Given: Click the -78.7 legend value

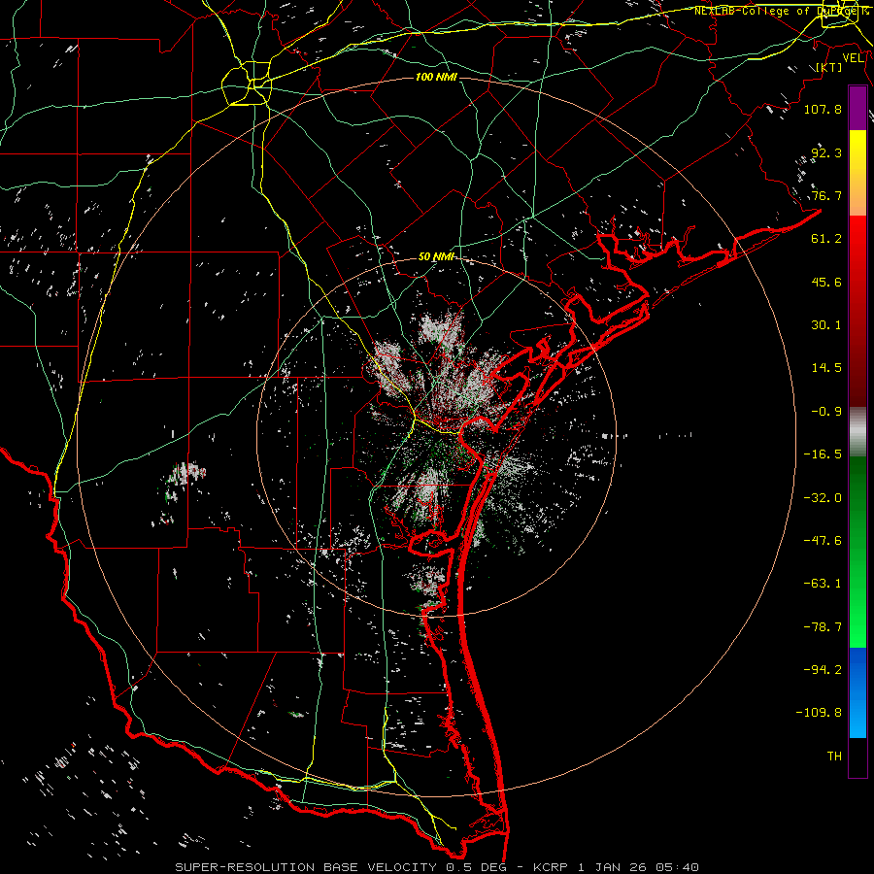Looking at the screenshot, I should coord(823,627).
